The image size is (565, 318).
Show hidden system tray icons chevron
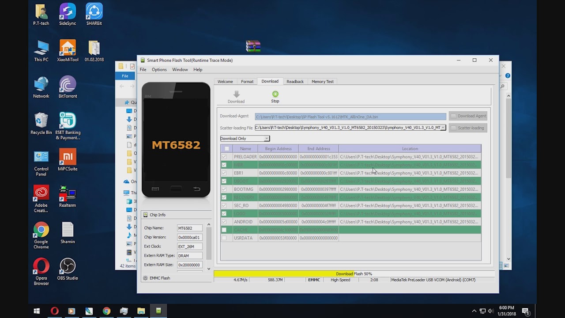coord(474,311)
